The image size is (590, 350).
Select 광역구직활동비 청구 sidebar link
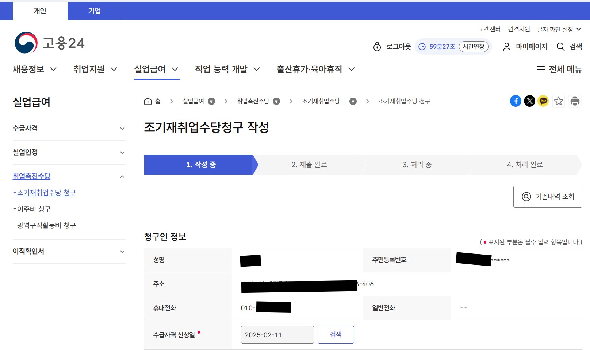[47, 225]
